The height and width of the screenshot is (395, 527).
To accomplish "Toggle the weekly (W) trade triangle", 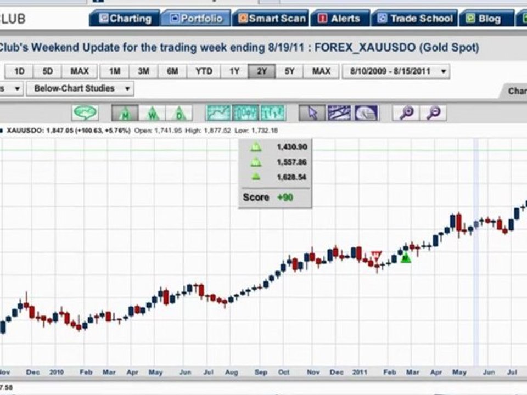I will pos(152,113).
